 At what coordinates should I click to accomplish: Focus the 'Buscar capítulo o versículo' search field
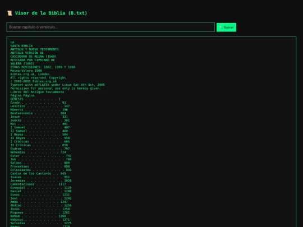[111, 27]
